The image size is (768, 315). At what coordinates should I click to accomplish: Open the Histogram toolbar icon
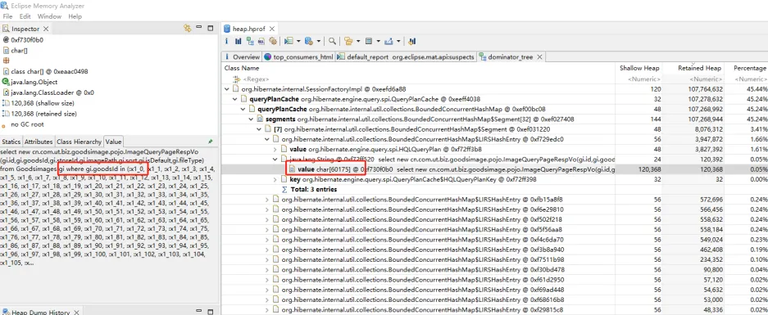(238, 41)
